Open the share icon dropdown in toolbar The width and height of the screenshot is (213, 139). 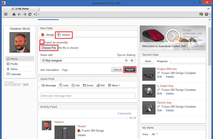click(36, 14)
